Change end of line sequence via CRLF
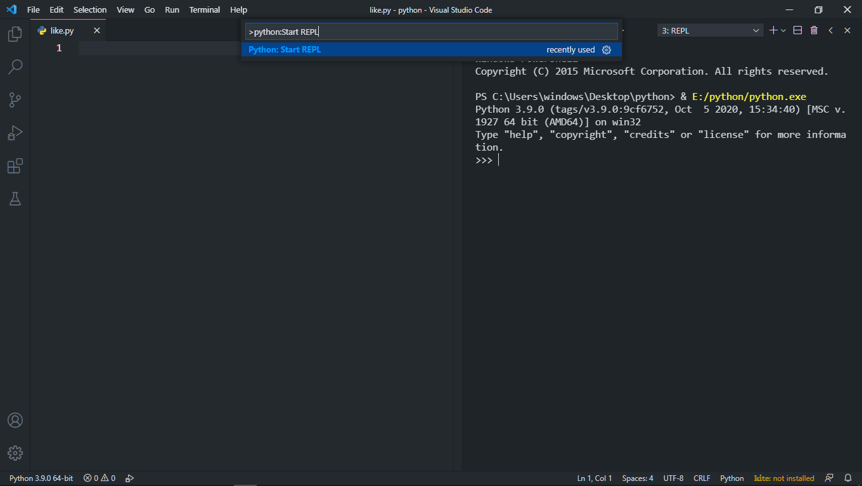This screenshot has width=862, height=486. point(702,478)
